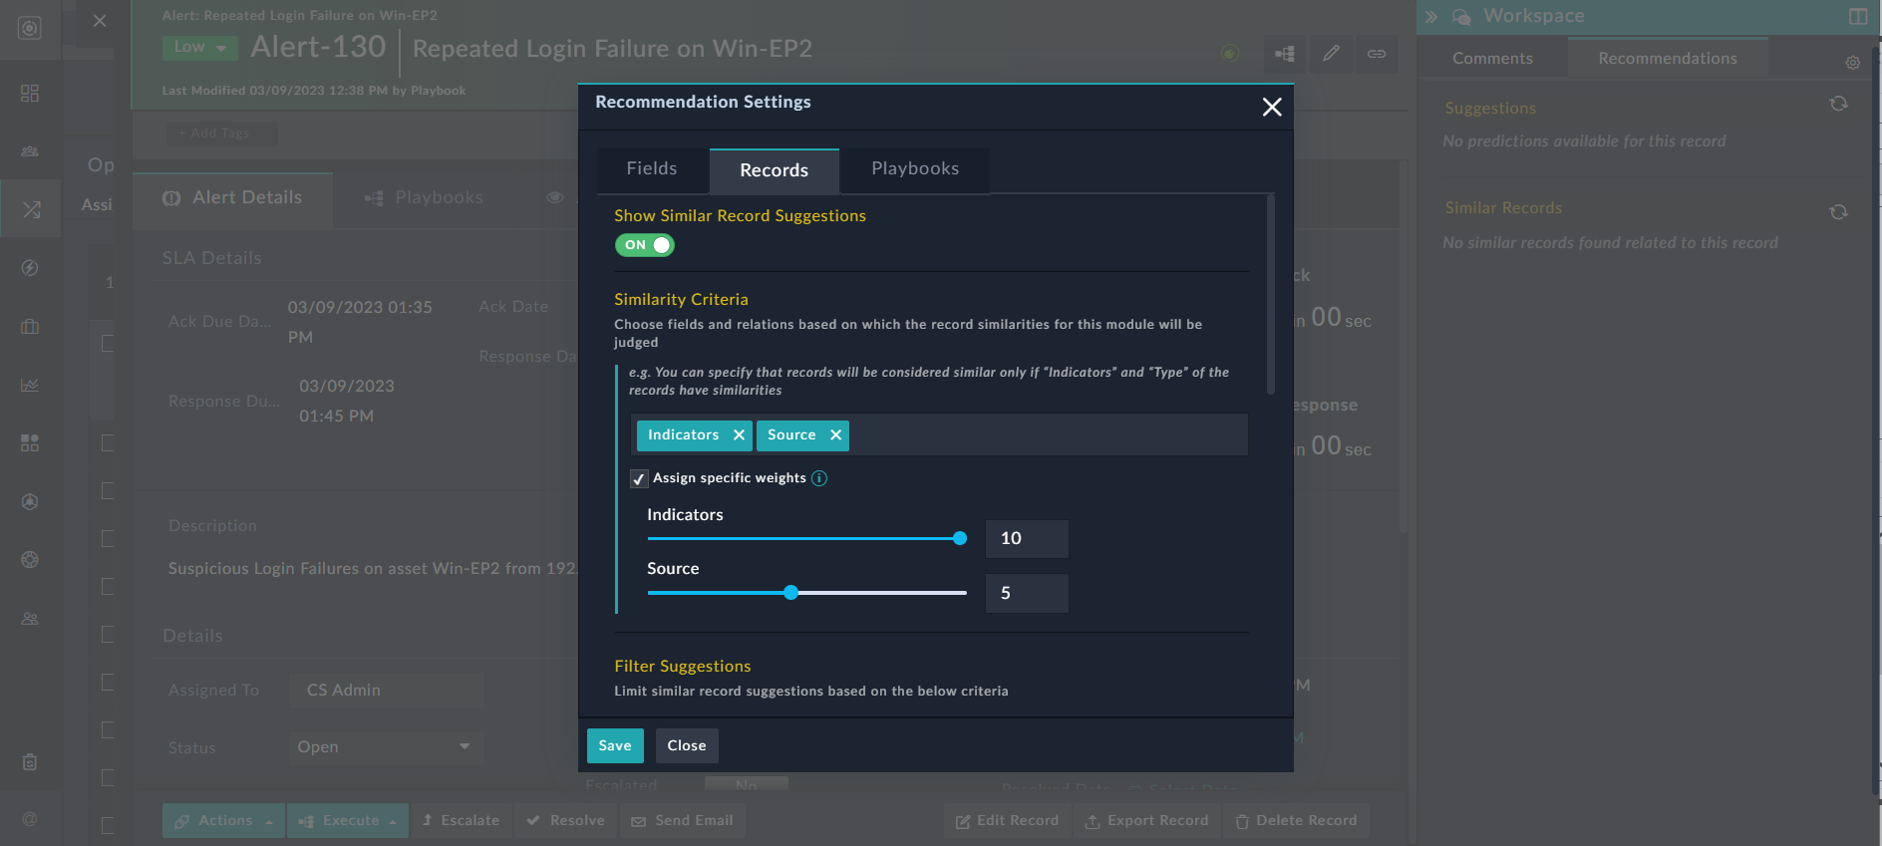Refresh the Similar Records section
This screenshot has width=1882, height=846.
click(x=1839, y=212)
